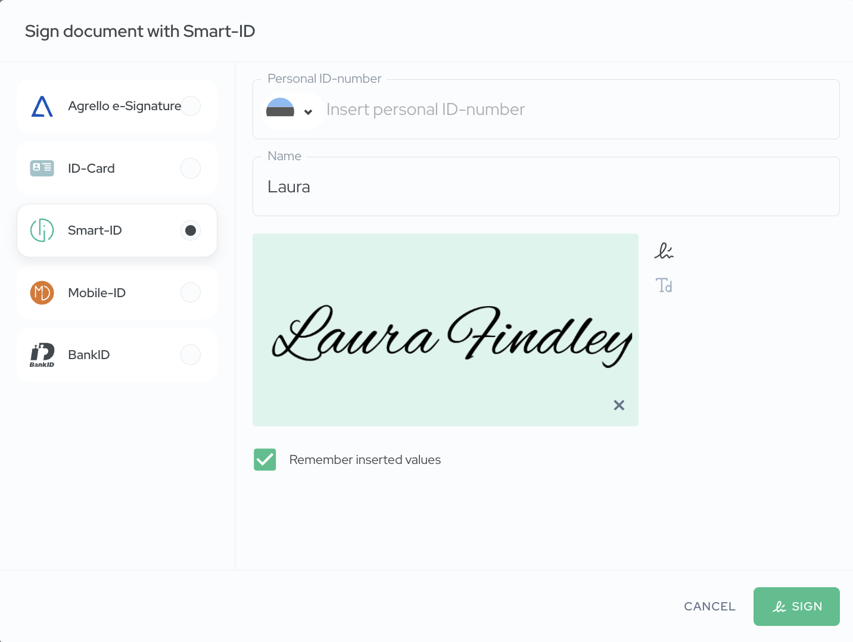Click the Name field containing Laura

click(546, 187)
